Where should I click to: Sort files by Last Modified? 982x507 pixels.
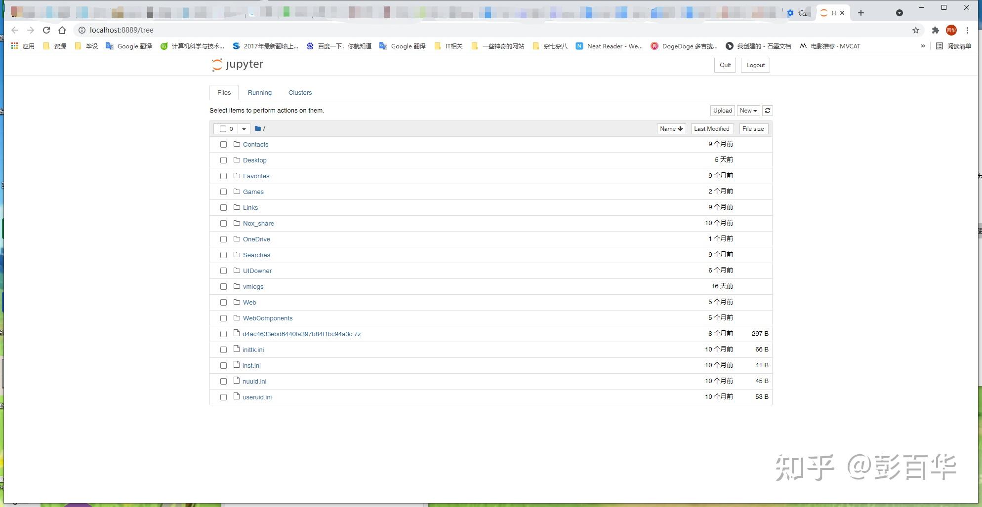pyautogui.click(x=712, y=129)
